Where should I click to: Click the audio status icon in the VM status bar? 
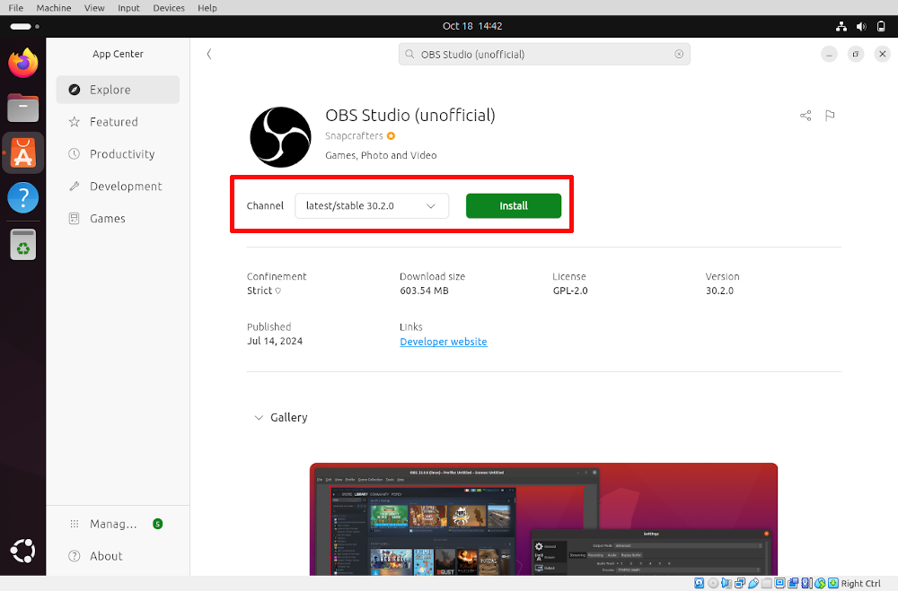726,583
